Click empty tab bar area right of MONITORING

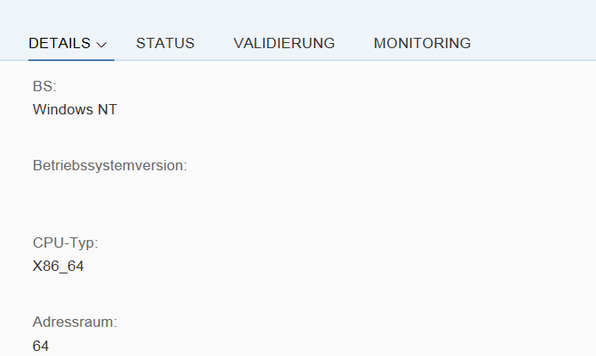tap(532, 43)
